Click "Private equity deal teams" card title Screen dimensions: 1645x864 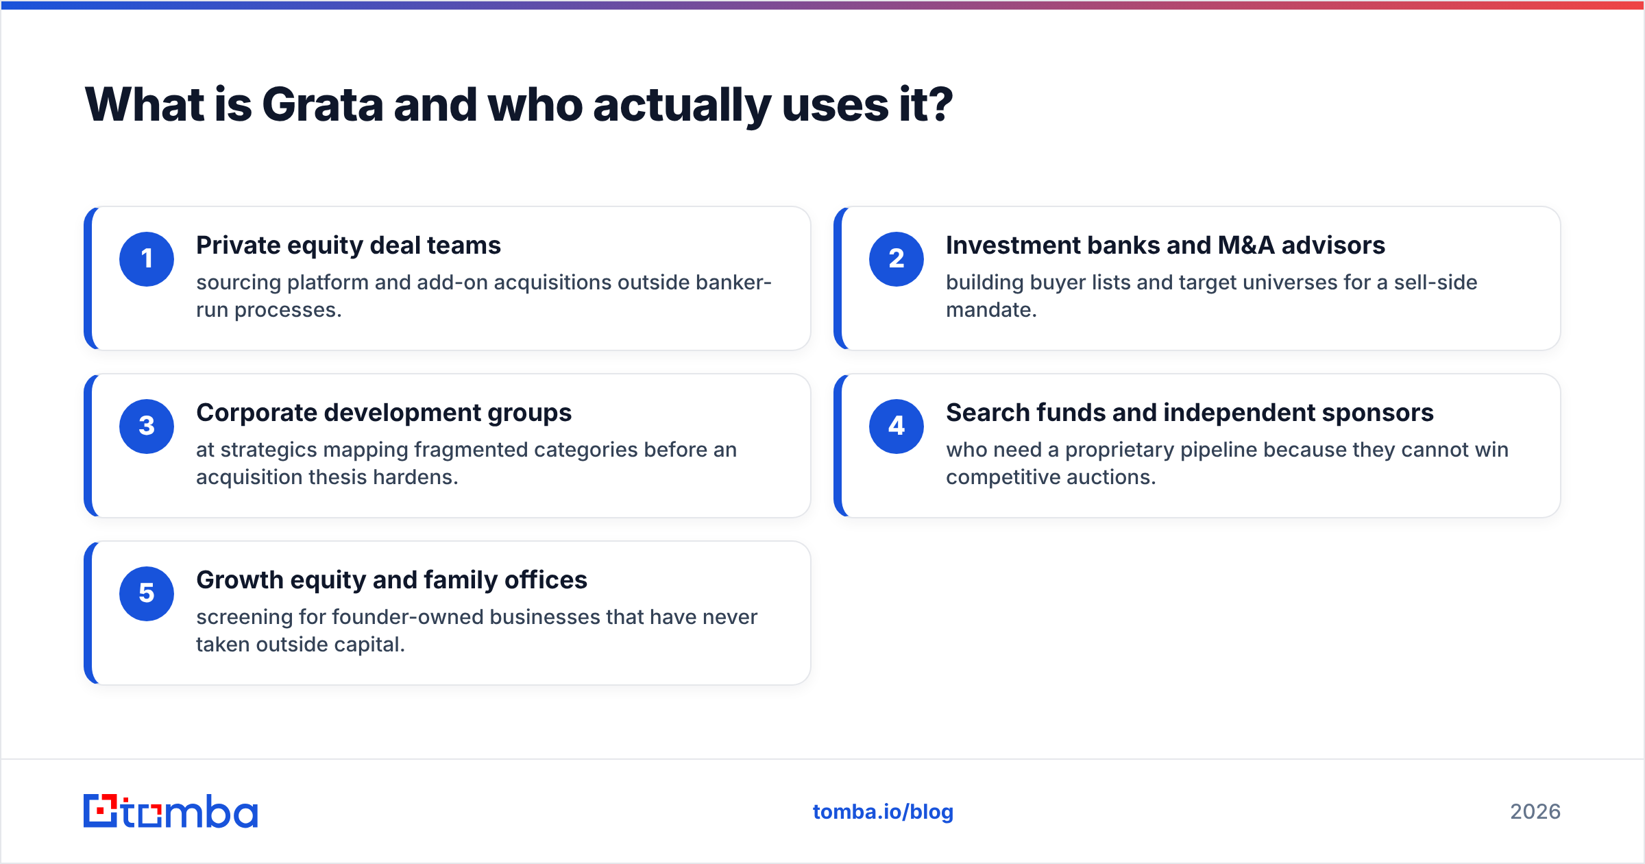348,245
